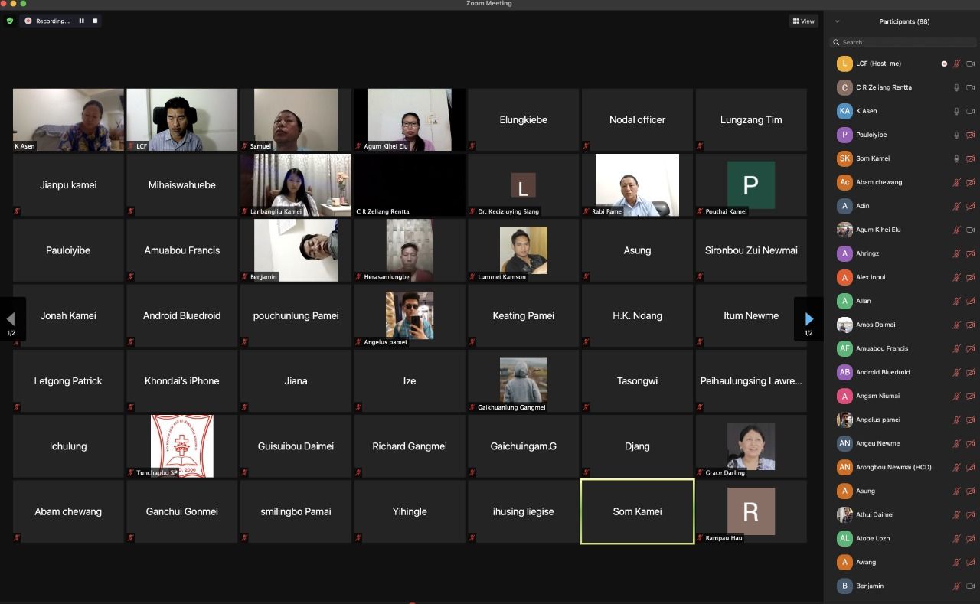Click recording status dot beside LCF host
The height and width of the screenshot is (604, 980).
[x=944, y=64]
